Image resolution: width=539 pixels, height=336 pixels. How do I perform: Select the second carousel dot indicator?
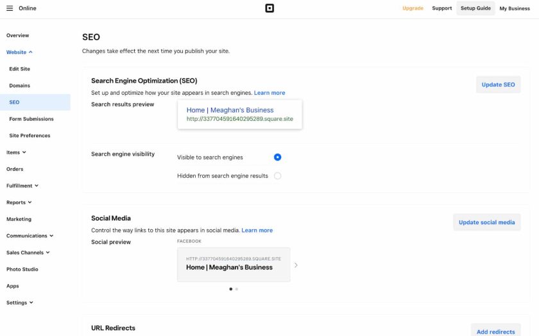coord(237,289)
